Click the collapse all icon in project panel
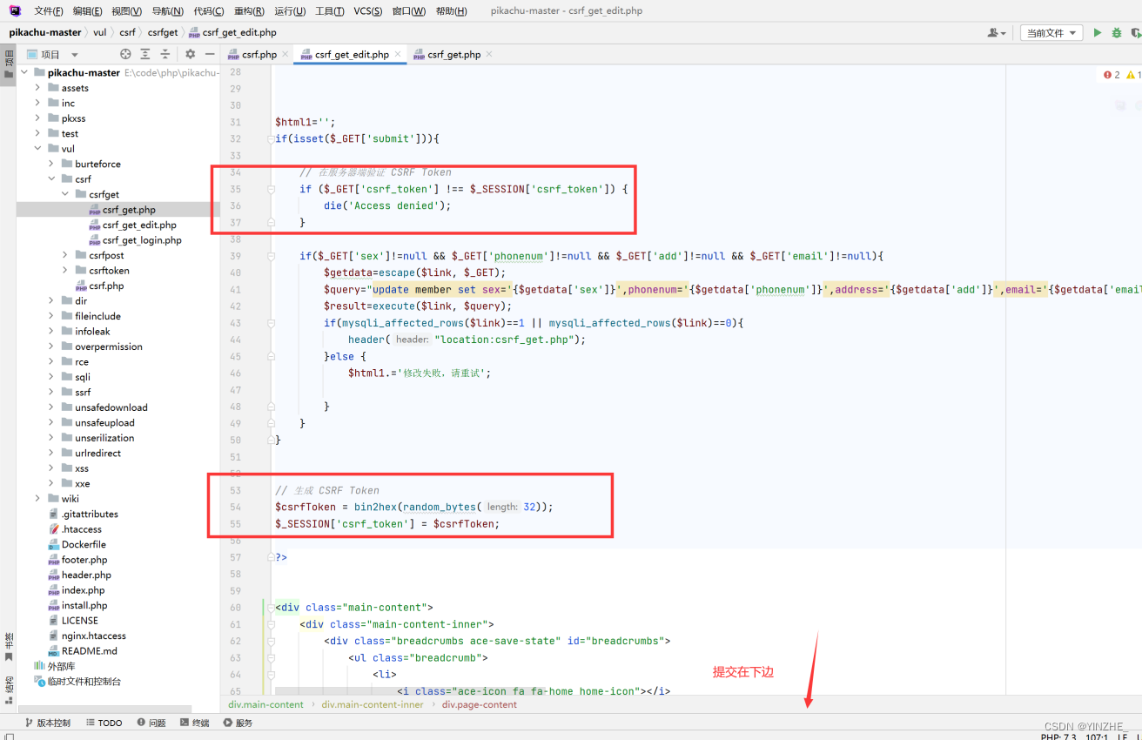This screenshot has width=1142, height=740. point(165,54)
